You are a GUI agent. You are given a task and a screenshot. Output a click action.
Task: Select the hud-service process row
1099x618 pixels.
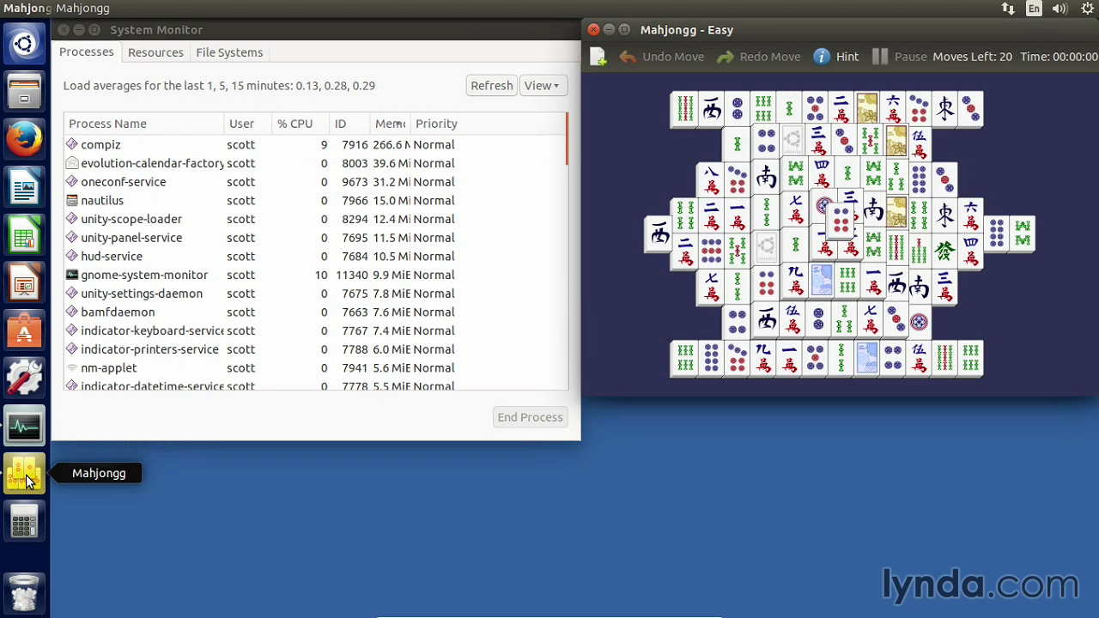pyautogui.click(x=315, y=256)
